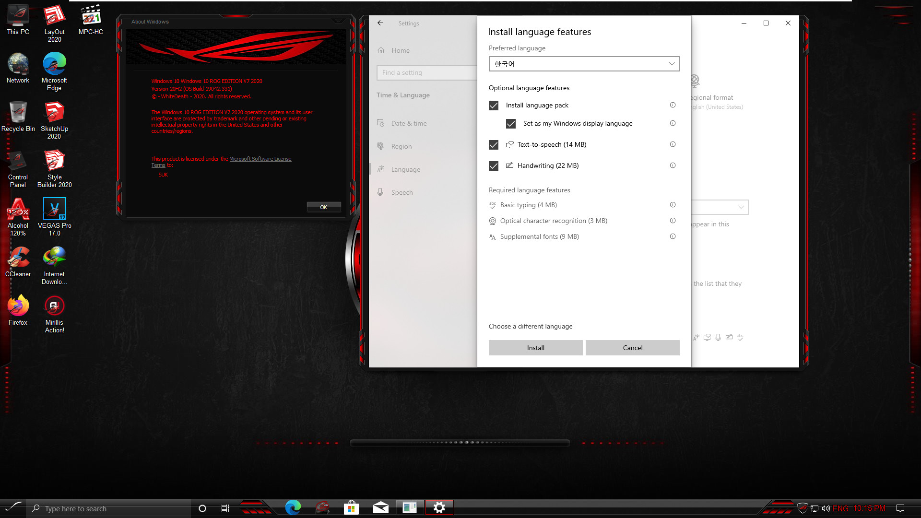Screen dimensions: 921x518
Task: Click taskbar clock showing 10:15 PM
Action: pos(869,508)
